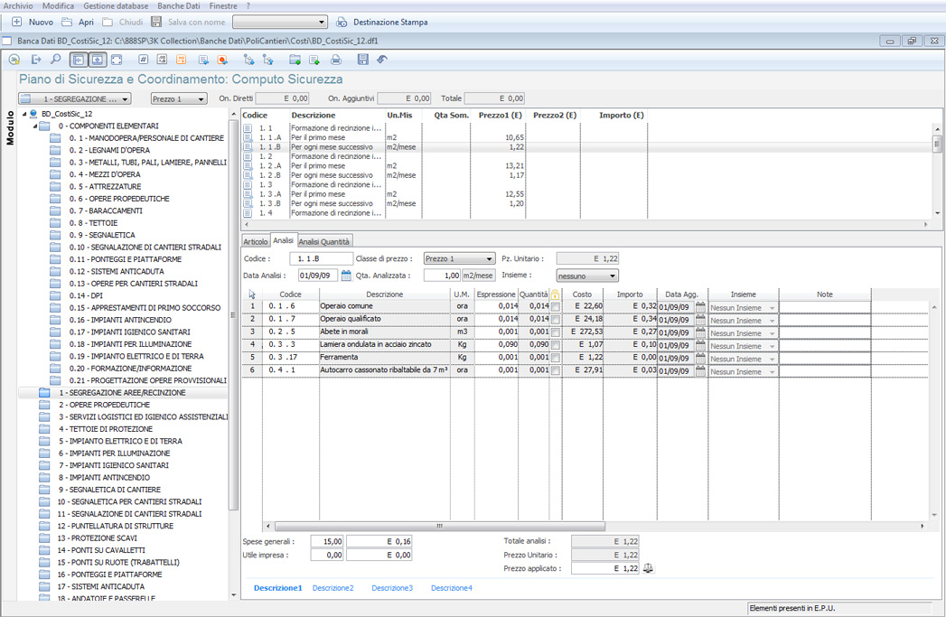Screen dimensions: 946x617
Task: Tick the lock checkbox for Operaio comune
Action: point(556,307)
